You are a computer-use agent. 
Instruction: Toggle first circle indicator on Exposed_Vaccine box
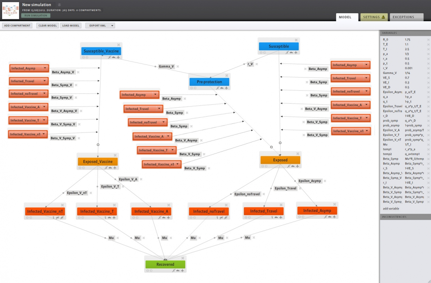click(79, 167)
